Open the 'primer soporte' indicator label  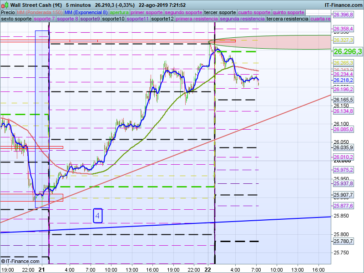coord(147,12)
